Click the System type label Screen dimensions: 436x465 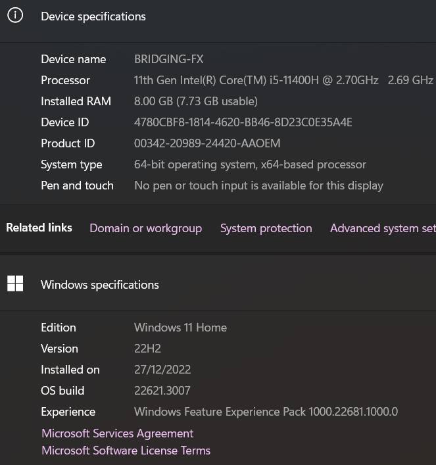[x=72, y=164]
